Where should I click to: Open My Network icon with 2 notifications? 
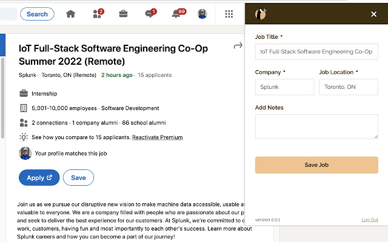(x=97, y=14)
